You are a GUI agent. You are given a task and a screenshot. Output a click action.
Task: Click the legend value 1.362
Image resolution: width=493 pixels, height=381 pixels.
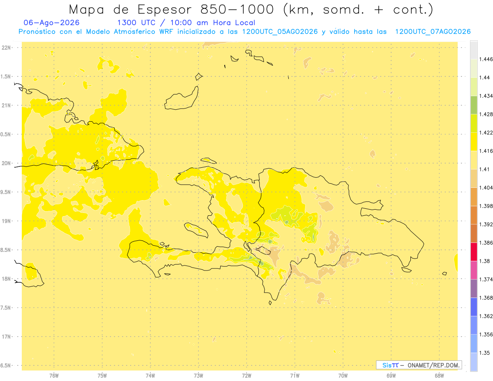pos(486,316)
